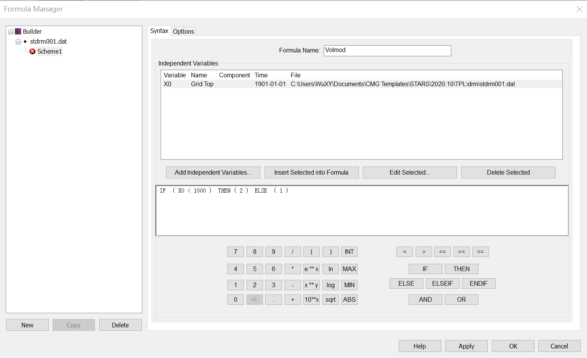Collapse the Builder tree node
This screenshot has width=587, height=358.
(11, 32)
